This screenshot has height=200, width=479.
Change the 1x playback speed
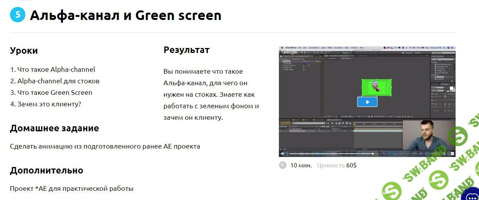tap(444, 154)
